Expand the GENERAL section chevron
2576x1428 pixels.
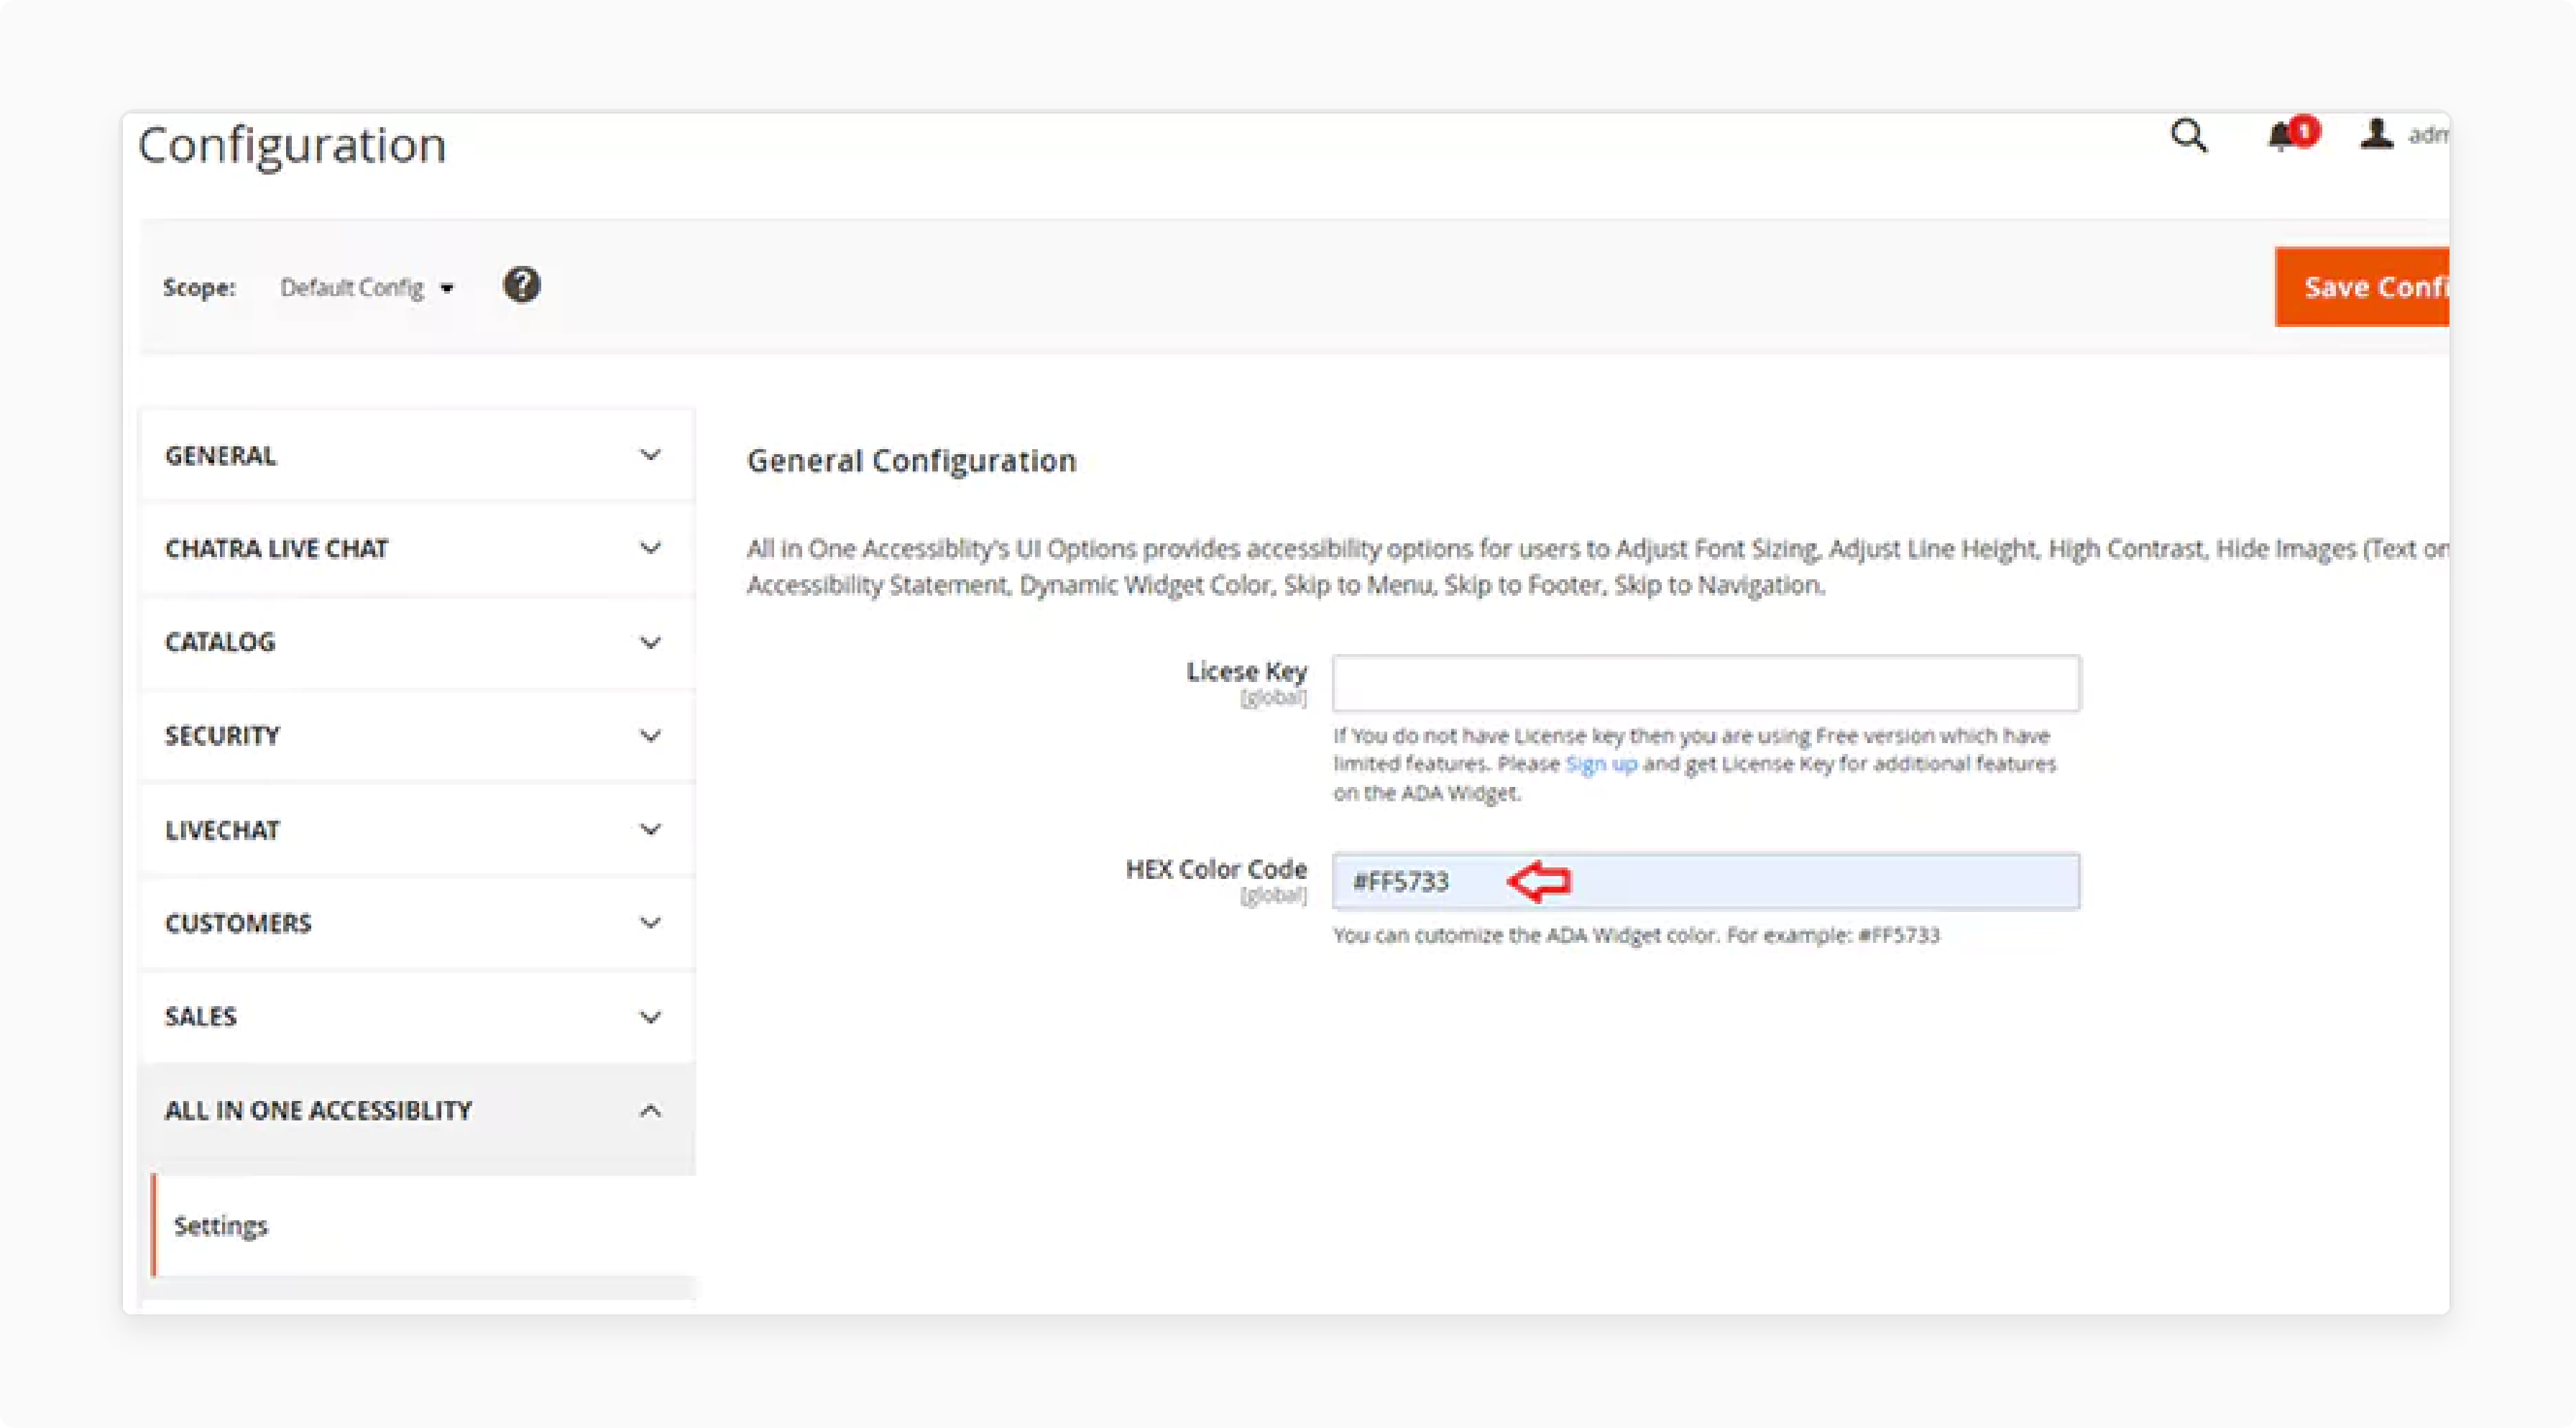650,455
